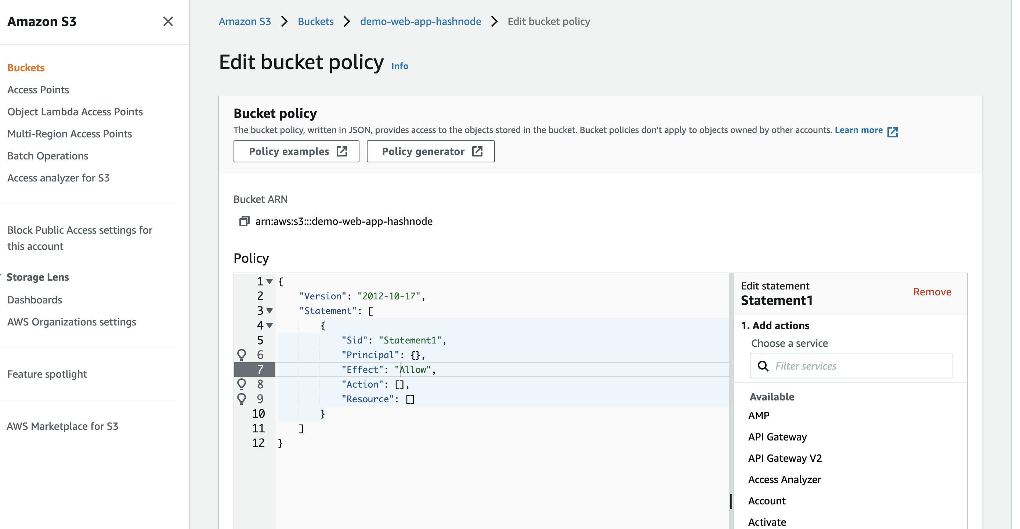Click the lightbulb hint on line 9
This screenshot has width=1020, height=529.
[x=242, y=399]
